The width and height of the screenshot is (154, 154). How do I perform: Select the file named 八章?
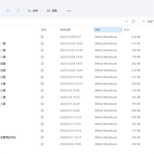click(3, 90)
